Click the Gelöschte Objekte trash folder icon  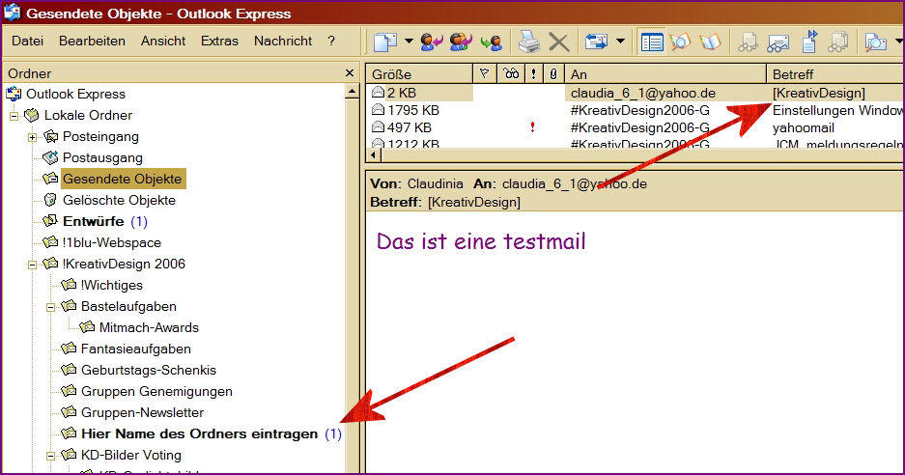51,200
